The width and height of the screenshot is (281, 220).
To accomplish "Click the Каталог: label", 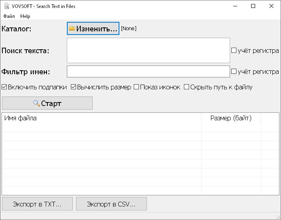I will (16, 29).
